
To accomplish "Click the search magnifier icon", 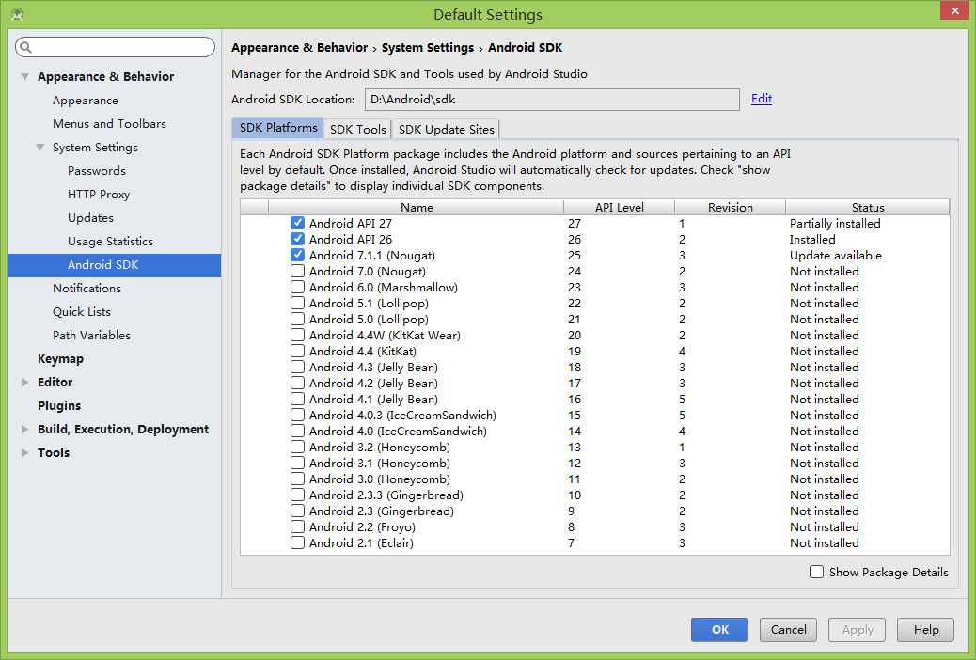I will coord(25,47).
